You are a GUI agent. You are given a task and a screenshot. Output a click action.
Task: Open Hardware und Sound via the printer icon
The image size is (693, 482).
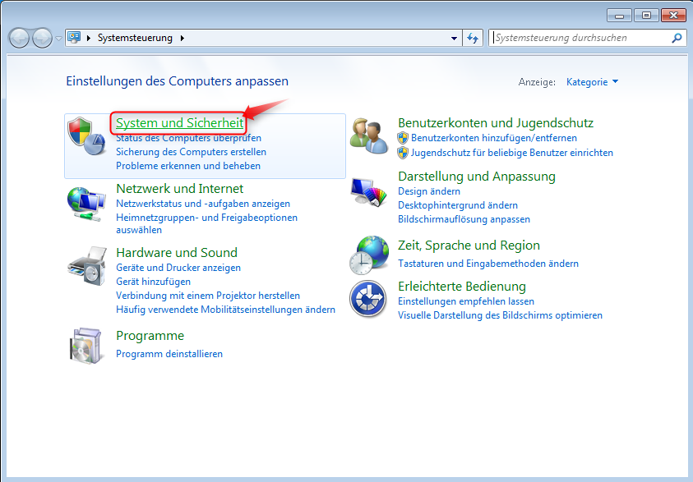[x=87, y=266]
